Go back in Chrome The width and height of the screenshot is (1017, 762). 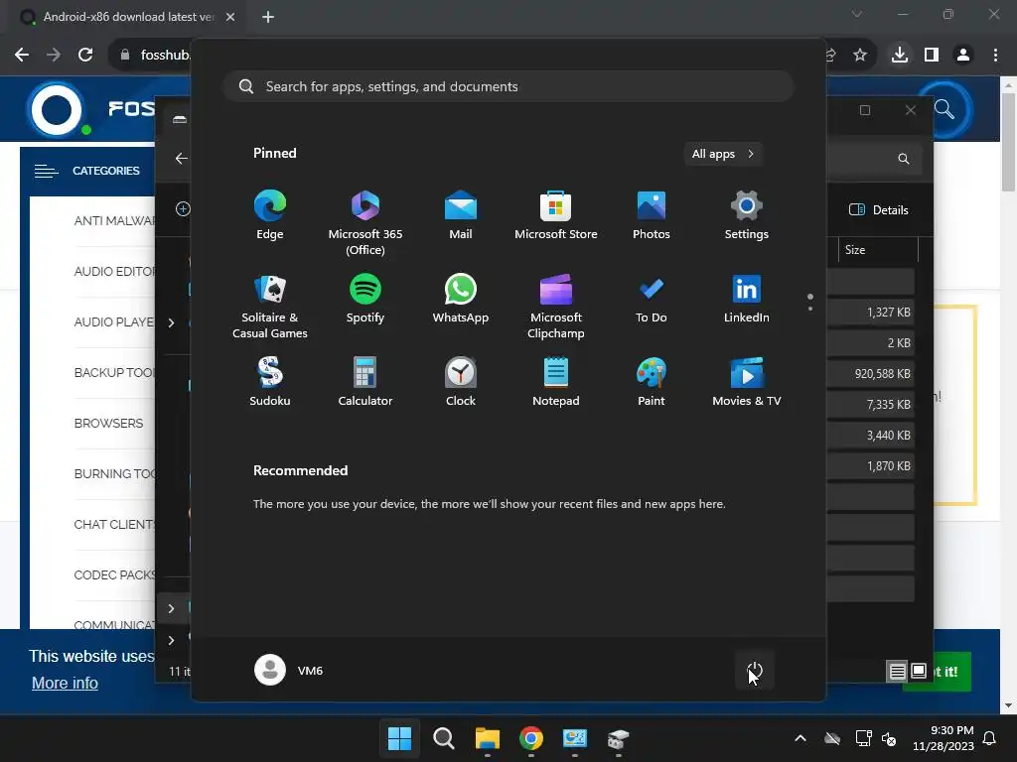(22, 55)
